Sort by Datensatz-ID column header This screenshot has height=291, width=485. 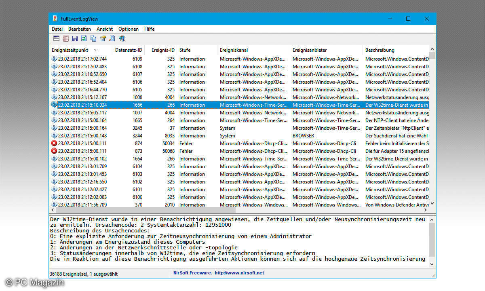pyautogui.click(x=128, y=50)
